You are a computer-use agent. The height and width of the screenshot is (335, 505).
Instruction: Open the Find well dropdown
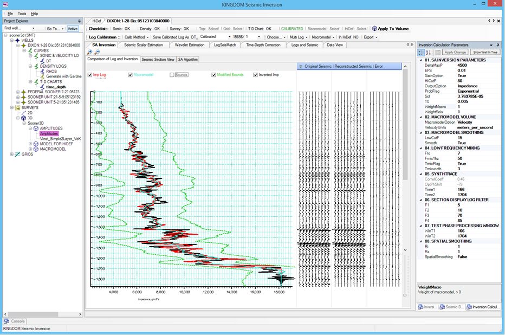click(33, 28)
